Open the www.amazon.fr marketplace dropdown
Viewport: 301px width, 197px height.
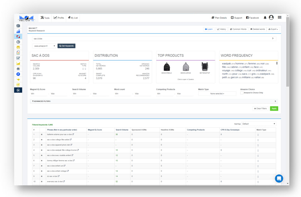tap(44, 46)
